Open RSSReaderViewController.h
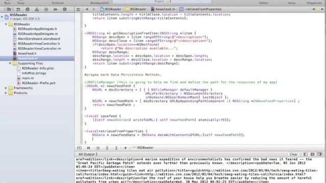The width and height of the screenshot is (326, 183). pos(39,44)
